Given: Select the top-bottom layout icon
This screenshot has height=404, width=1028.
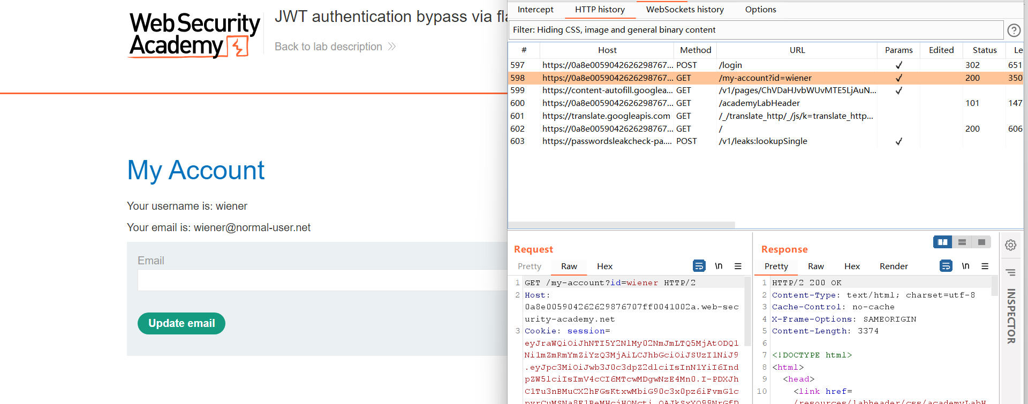Looking at the screenshot, I should 962,242.
